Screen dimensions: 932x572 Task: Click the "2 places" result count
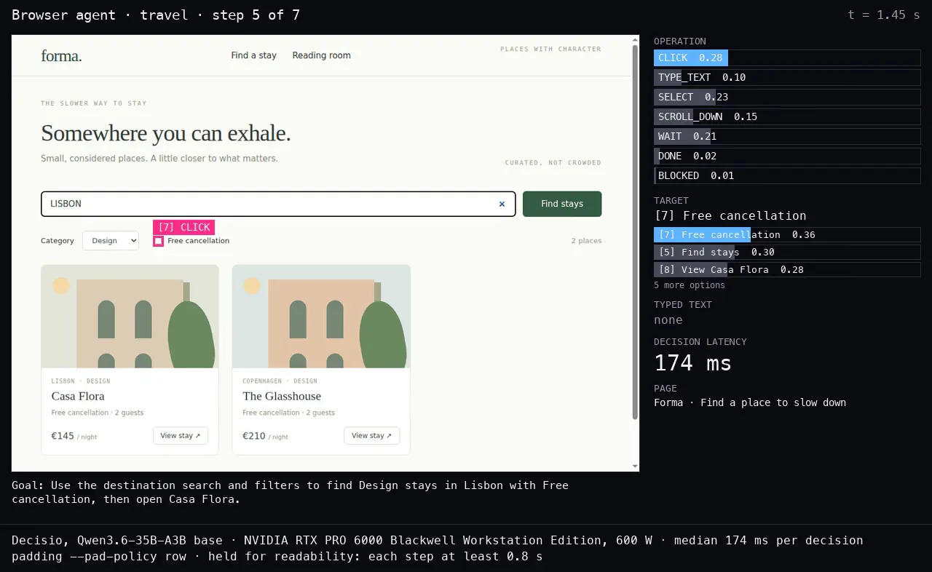(586, 241)
